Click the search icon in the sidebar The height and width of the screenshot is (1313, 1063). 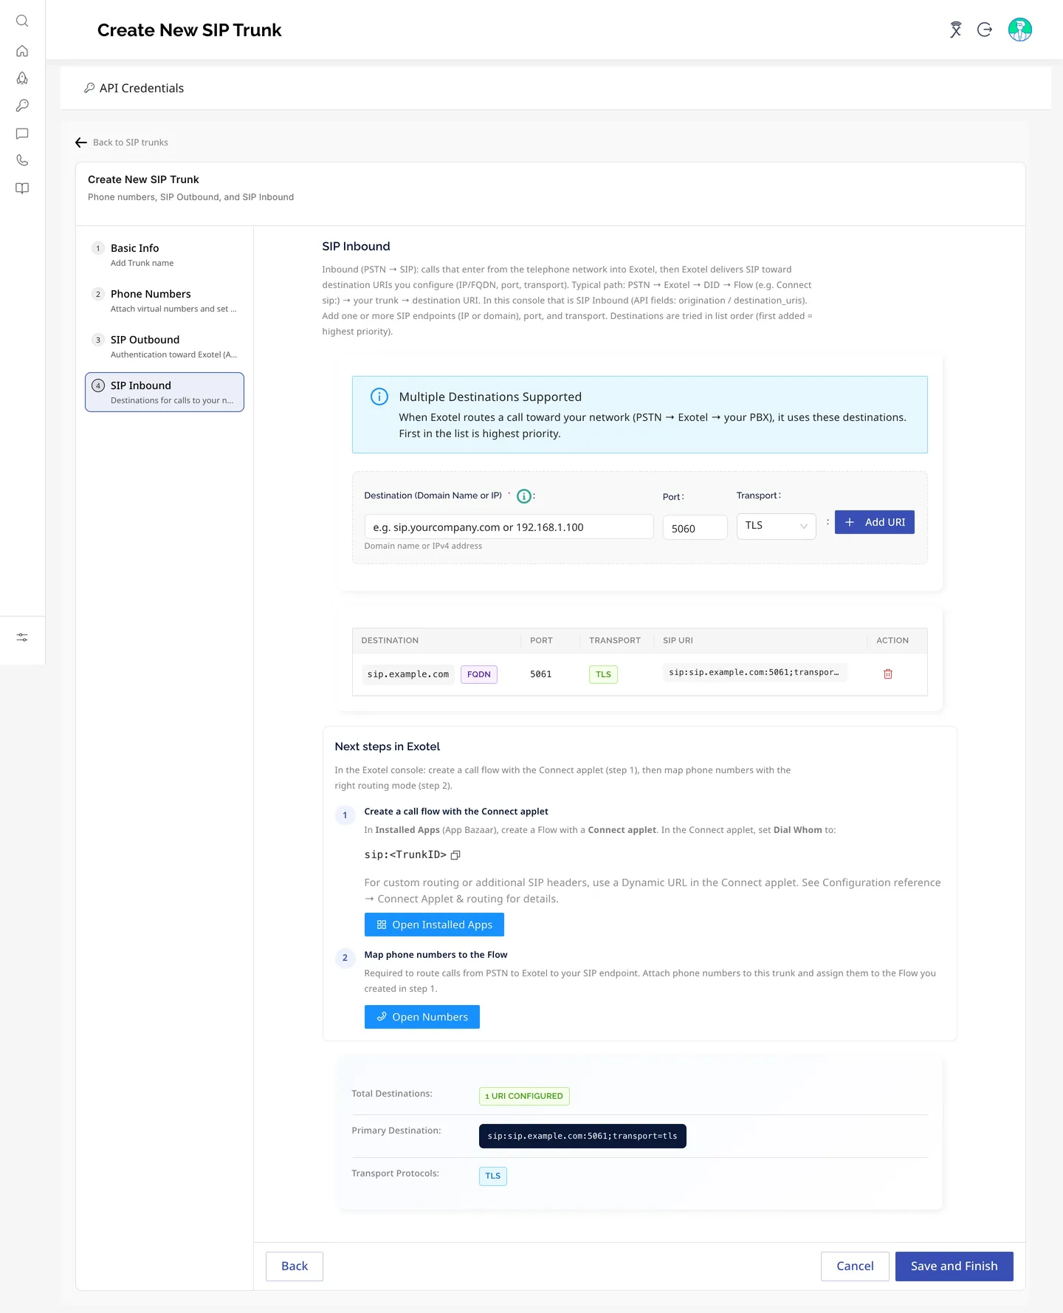point(22,21)
